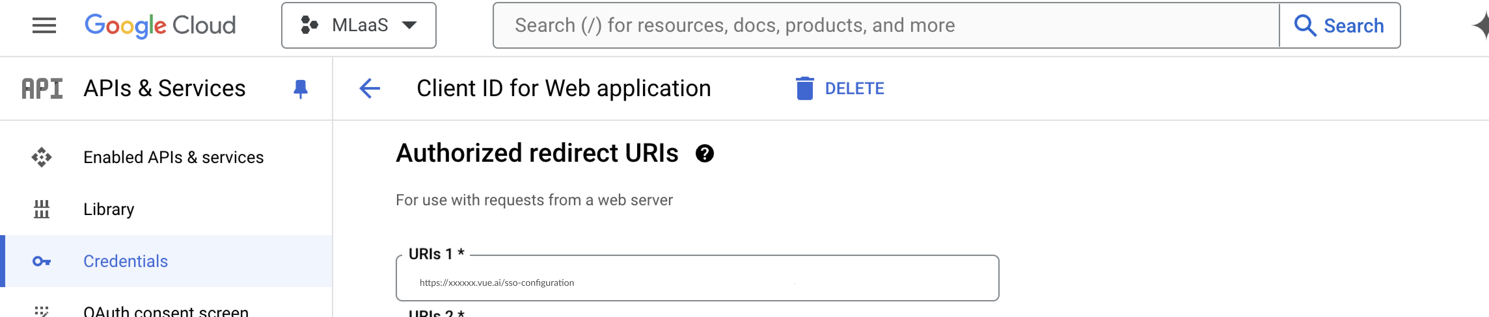
Task: Toggle the pin for APIs & Services
Action: click(x=301, y=89)
